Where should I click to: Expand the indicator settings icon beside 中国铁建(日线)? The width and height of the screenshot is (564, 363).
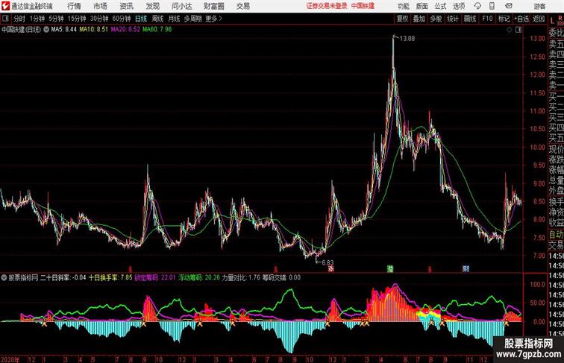(46, 30)
